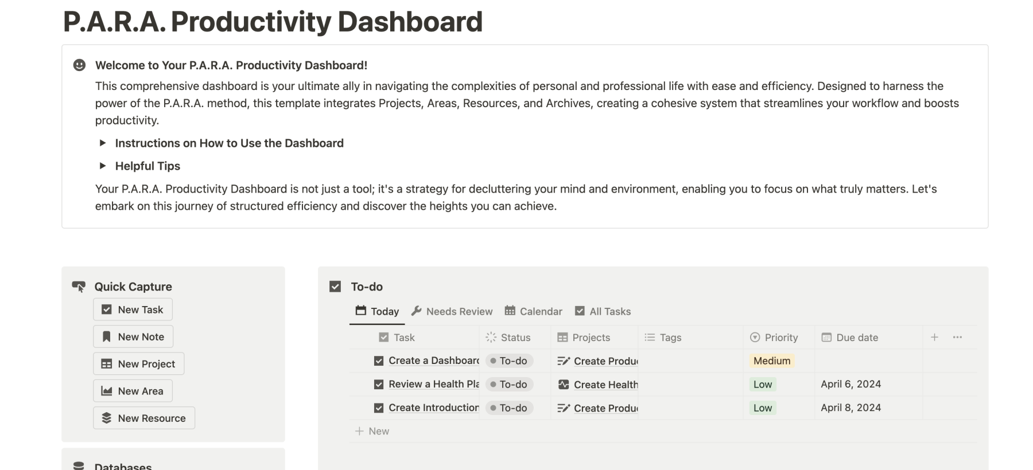Click the Priority column header icon
This screenshot has height=470, width=1033.
(x=755, y=338)
